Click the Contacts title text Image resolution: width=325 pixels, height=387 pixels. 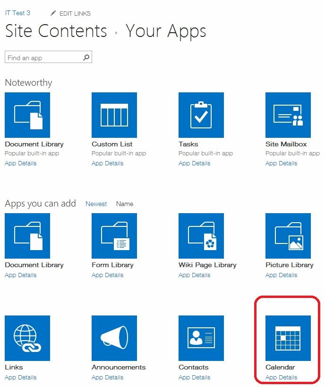(x=194, y=367)
